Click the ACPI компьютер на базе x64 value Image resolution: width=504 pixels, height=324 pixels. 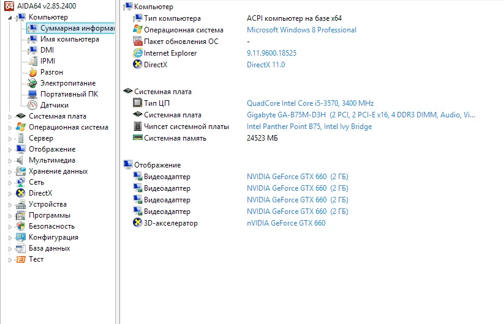(x=294, y=18)
